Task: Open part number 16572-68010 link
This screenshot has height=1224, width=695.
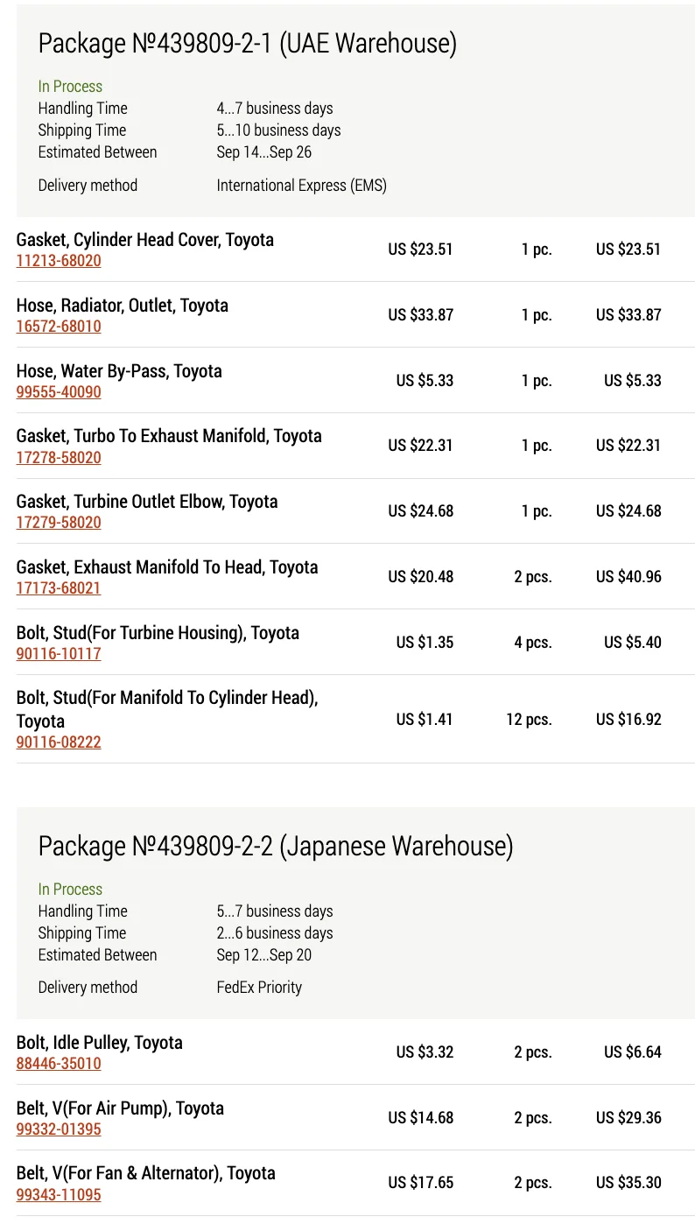Action: 59,327
